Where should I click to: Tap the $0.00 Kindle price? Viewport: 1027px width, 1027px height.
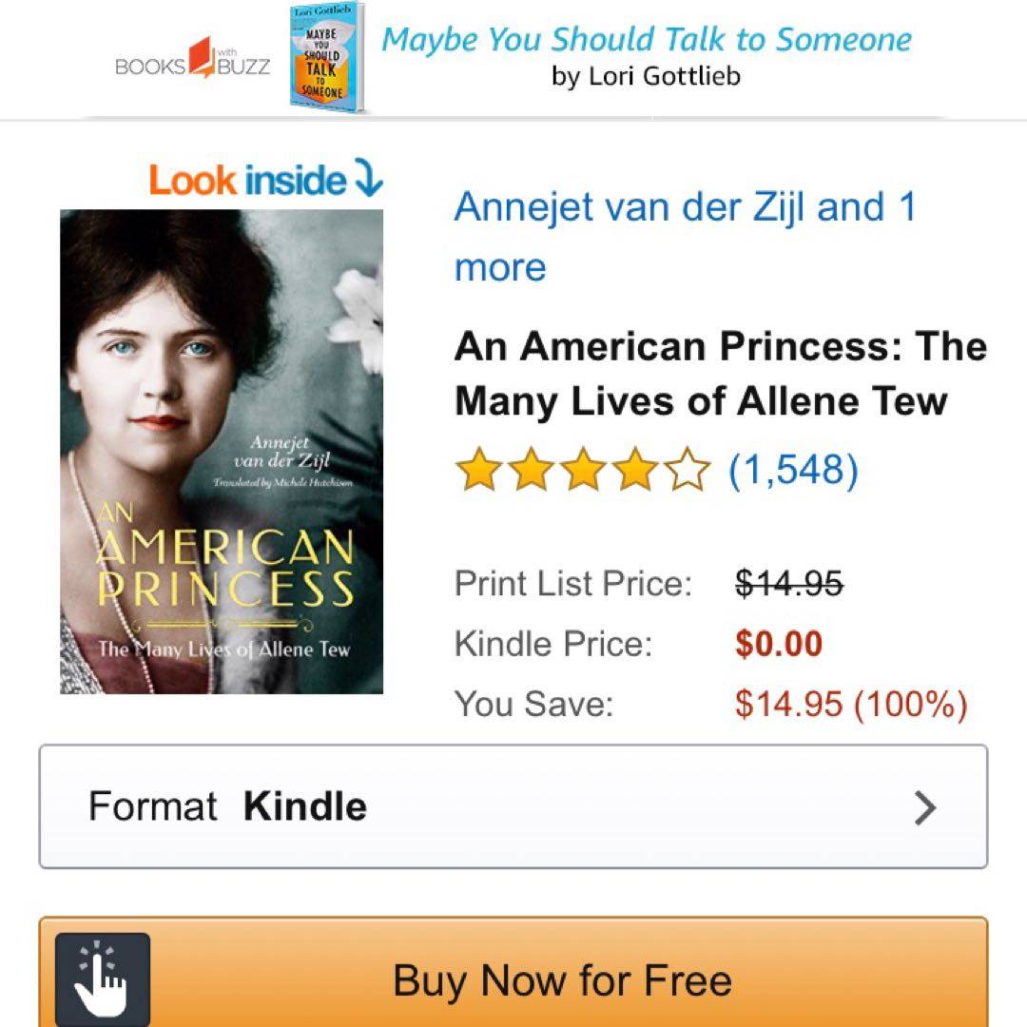(x=778, y=643)
